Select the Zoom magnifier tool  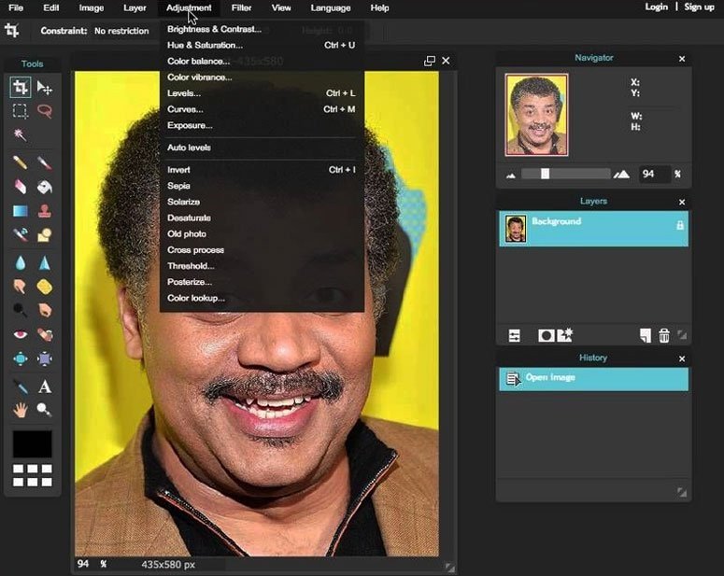[x=44, y=410]
